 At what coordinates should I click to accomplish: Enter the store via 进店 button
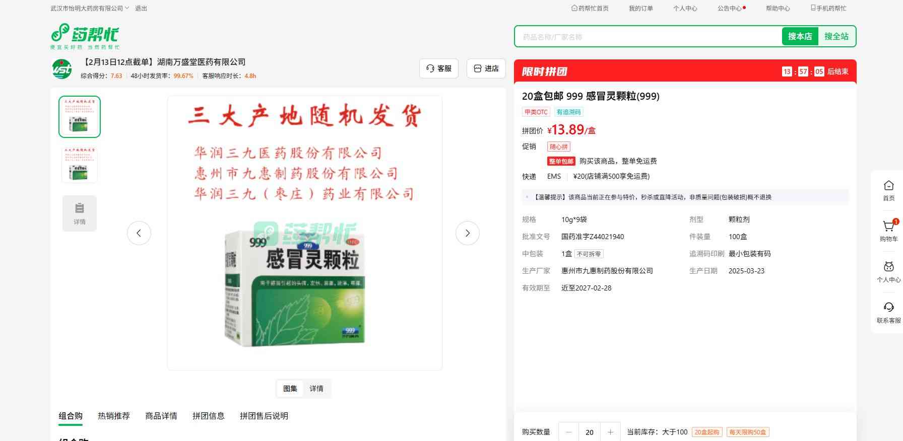pyautogui.click(x=486, y=68)
